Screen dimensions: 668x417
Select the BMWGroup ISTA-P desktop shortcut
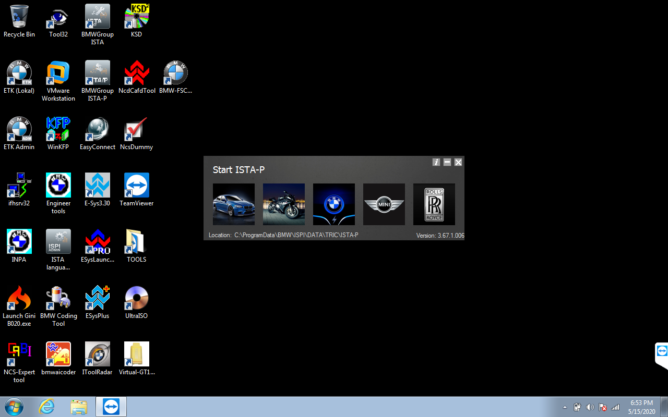pos(98,81)
